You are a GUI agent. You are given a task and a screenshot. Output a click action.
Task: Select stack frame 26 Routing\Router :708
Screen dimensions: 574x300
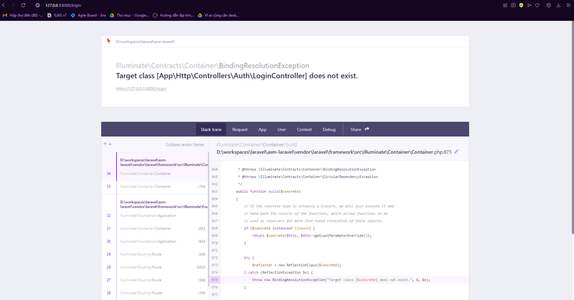[155, 292]
